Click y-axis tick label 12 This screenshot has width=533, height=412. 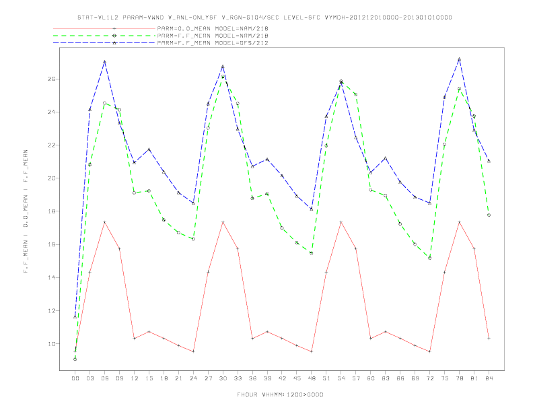tap(52, 311)
